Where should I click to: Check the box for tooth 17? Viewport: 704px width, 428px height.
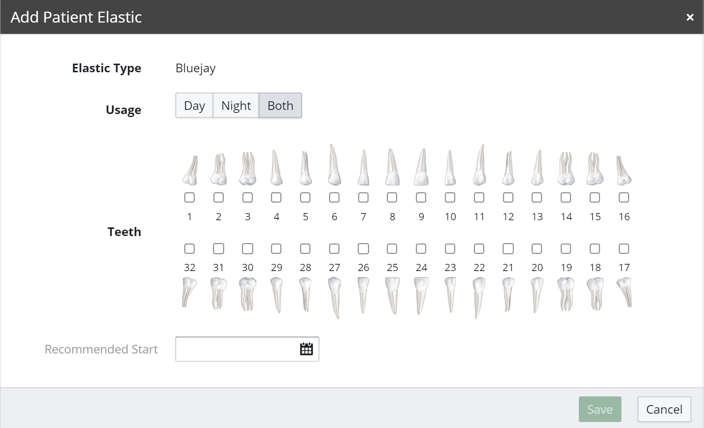coord(624,248)
